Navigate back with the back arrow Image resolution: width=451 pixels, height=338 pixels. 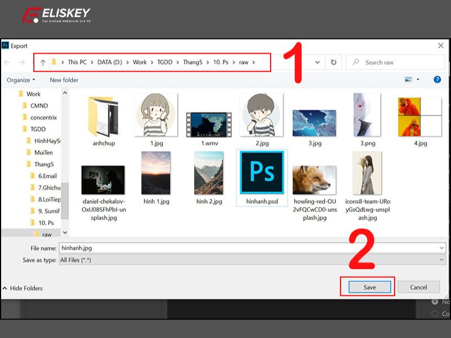[x=8, y=62]
